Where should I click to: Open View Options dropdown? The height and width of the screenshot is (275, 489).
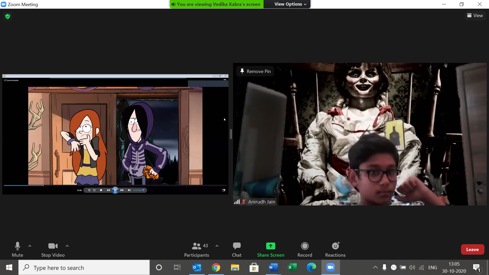pos(290,4)
